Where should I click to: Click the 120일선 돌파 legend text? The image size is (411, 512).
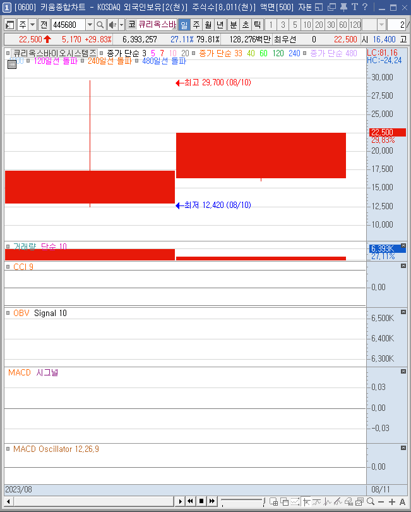coord(56,61)
